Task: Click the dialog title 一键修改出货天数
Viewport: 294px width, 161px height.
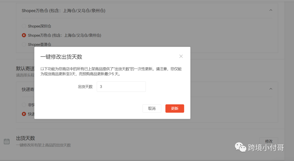Action: point(61,57)
